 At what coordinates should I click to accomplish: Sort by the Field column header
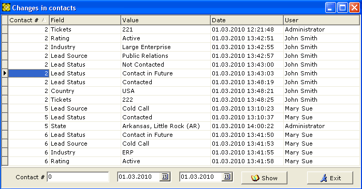point(85,20)
